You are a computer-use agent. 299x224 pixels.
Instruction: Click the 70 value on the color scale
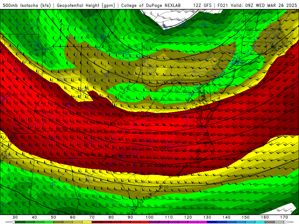pyautogui.click(x=92, y=217)
